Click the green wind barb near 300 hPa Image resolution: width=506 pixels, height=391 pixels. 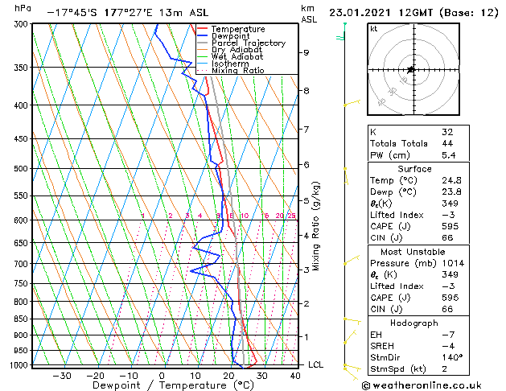(x=341, y=32)
